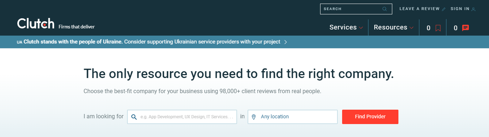
Task: Open the Any location field
Action: coord(293,117)
